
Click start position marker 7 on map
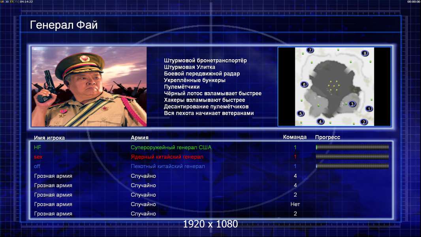[310, 50]
